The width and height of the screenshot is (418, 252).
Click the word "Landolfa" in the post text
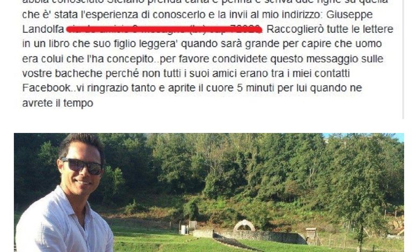click(43, 29)
